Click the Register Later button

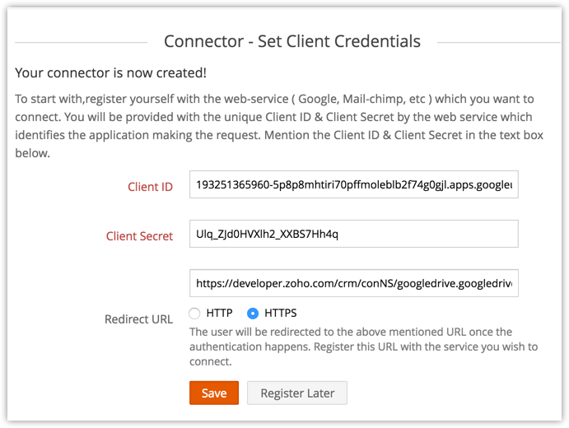(x=297, y=393)
